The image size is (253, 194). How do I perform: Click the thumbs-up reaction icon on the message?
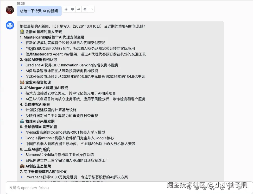pos(66,9)
